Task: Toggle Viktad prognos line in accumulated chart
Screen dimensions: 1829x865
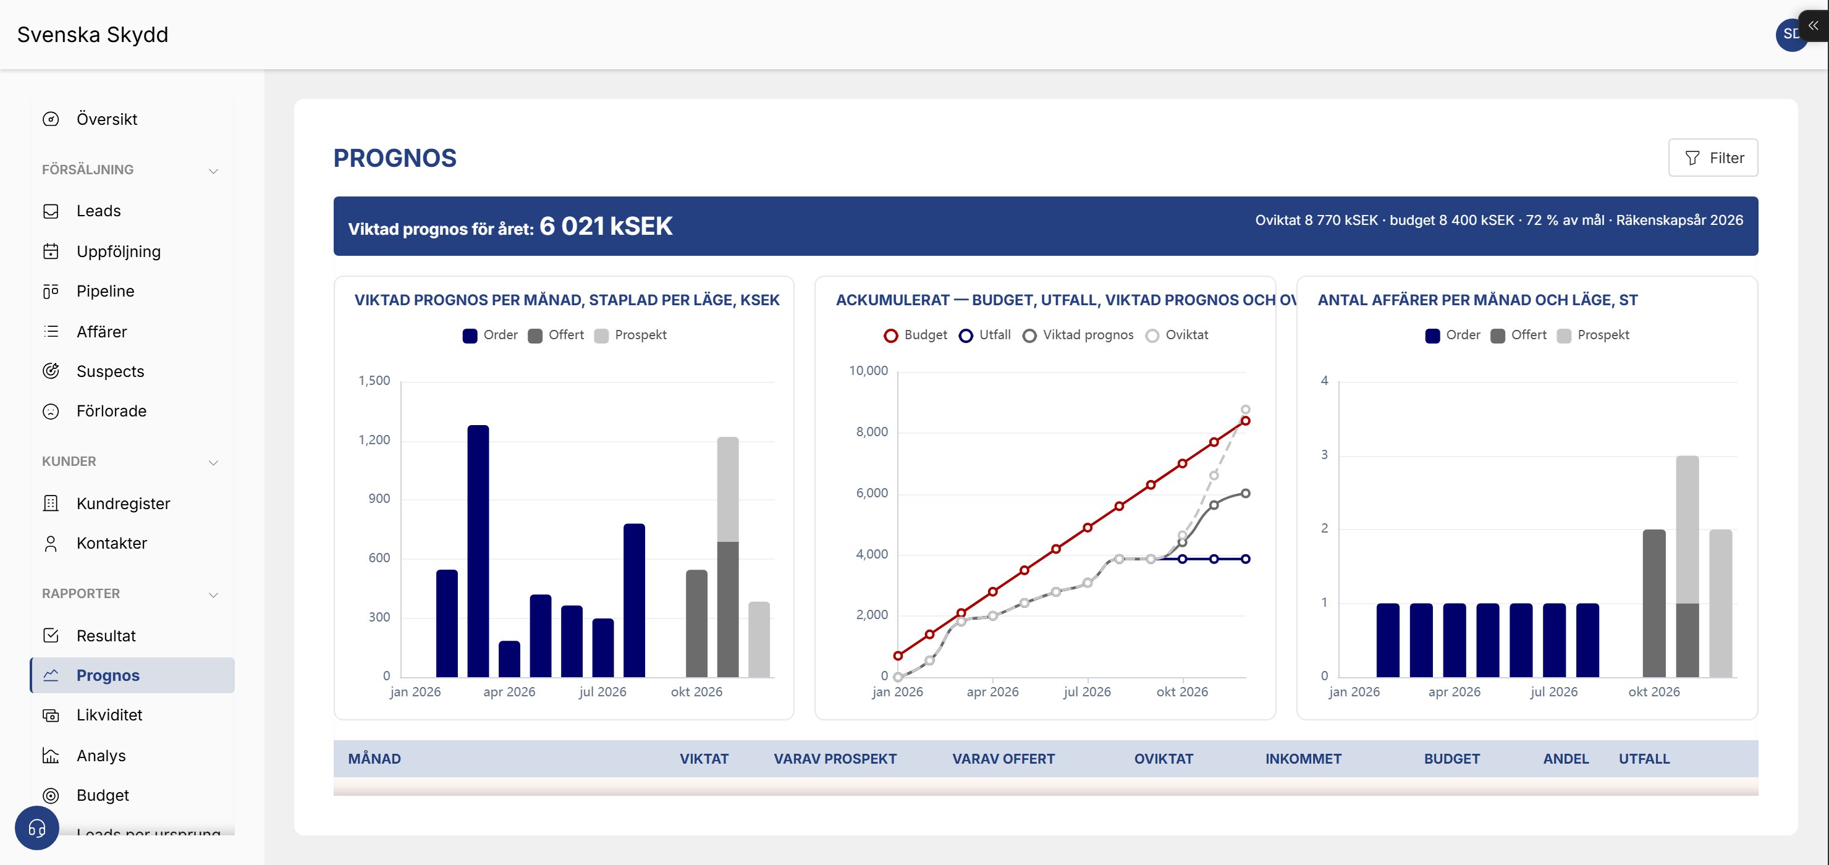Action: tap(1078, 335)
